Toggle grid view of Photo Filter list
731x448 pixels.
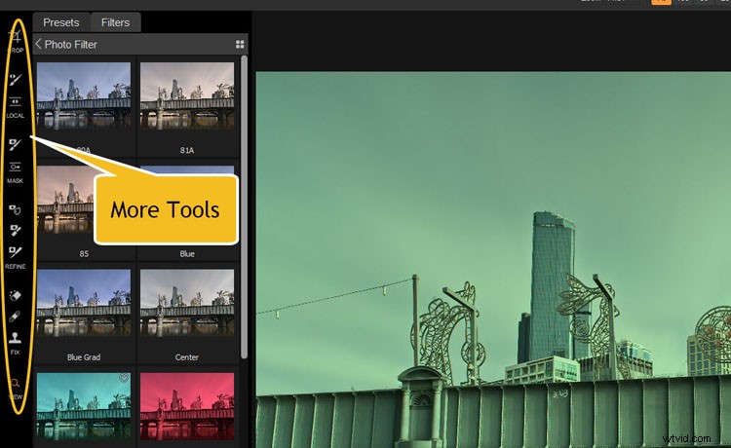[240, 44]
